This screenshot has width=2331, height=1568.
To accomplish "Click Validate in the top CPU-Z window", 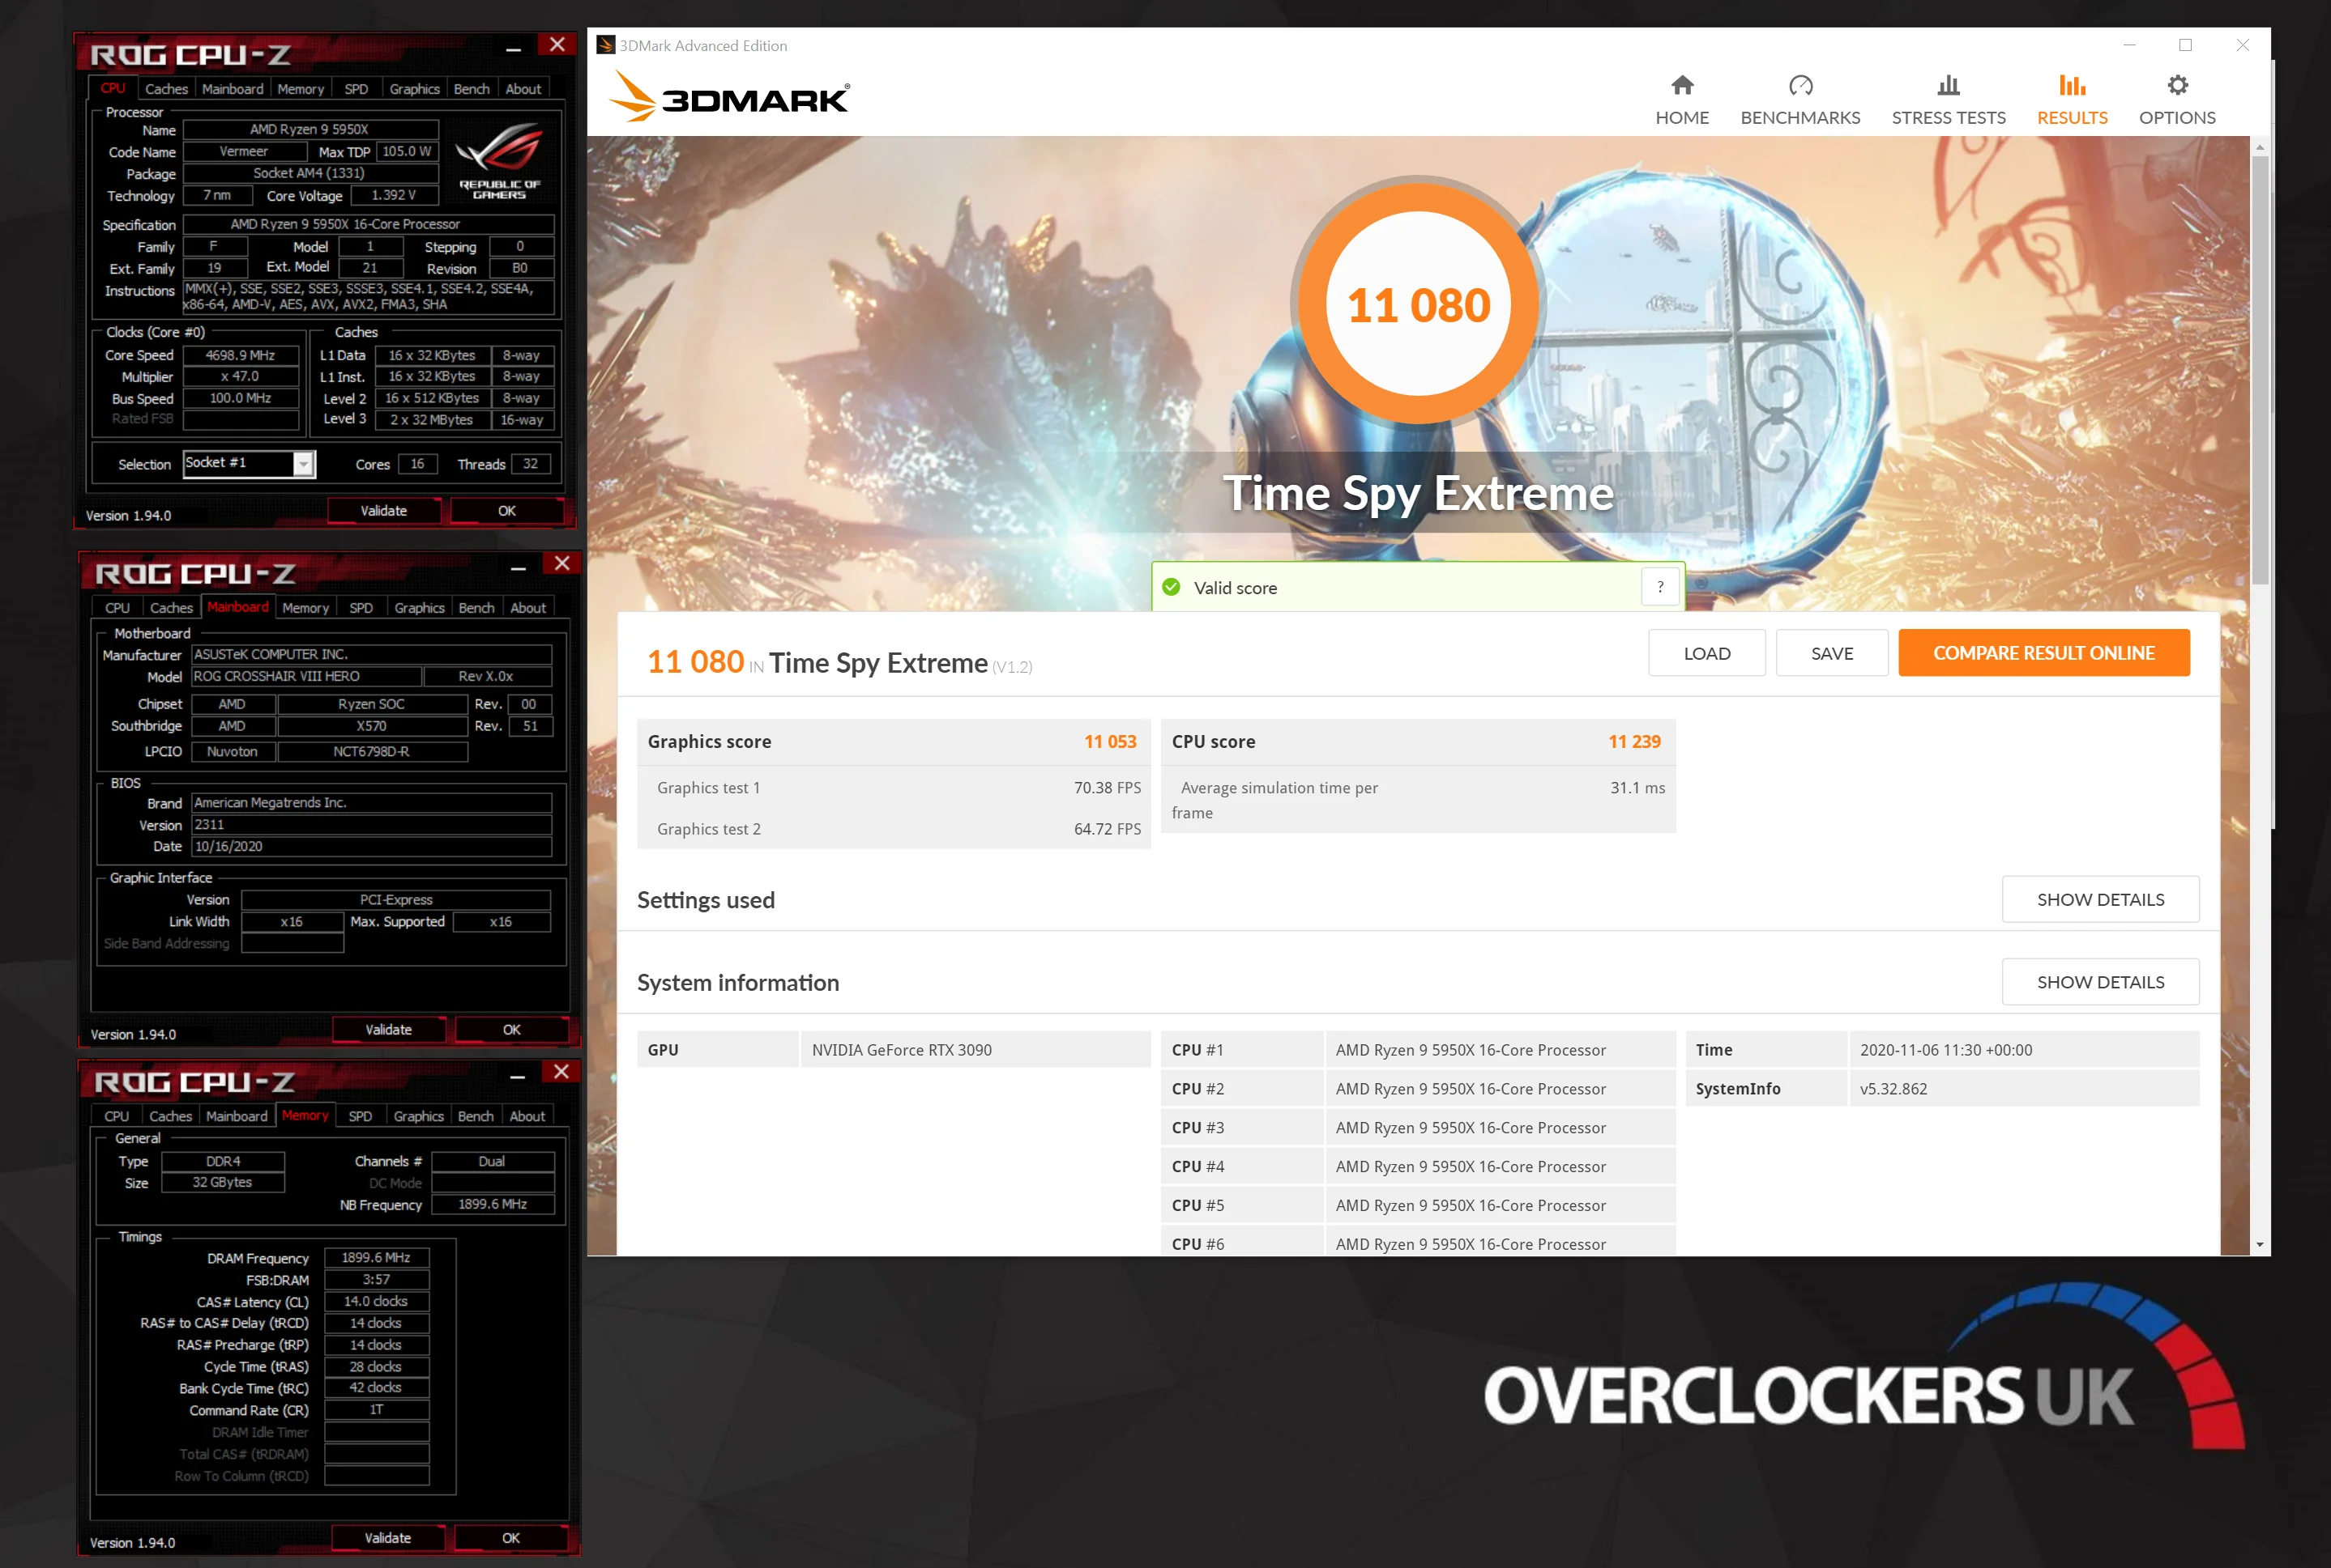I will coord(383,510).
